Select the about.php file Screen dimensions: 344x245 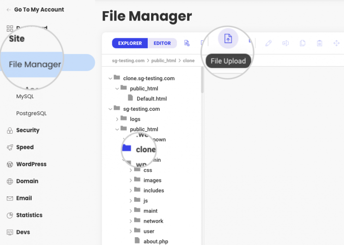click(x=156, y=242)
